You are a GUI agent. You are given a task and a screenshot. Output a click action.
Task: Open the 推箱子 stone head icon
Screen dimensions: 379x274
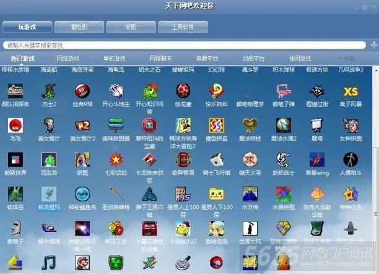15,228
